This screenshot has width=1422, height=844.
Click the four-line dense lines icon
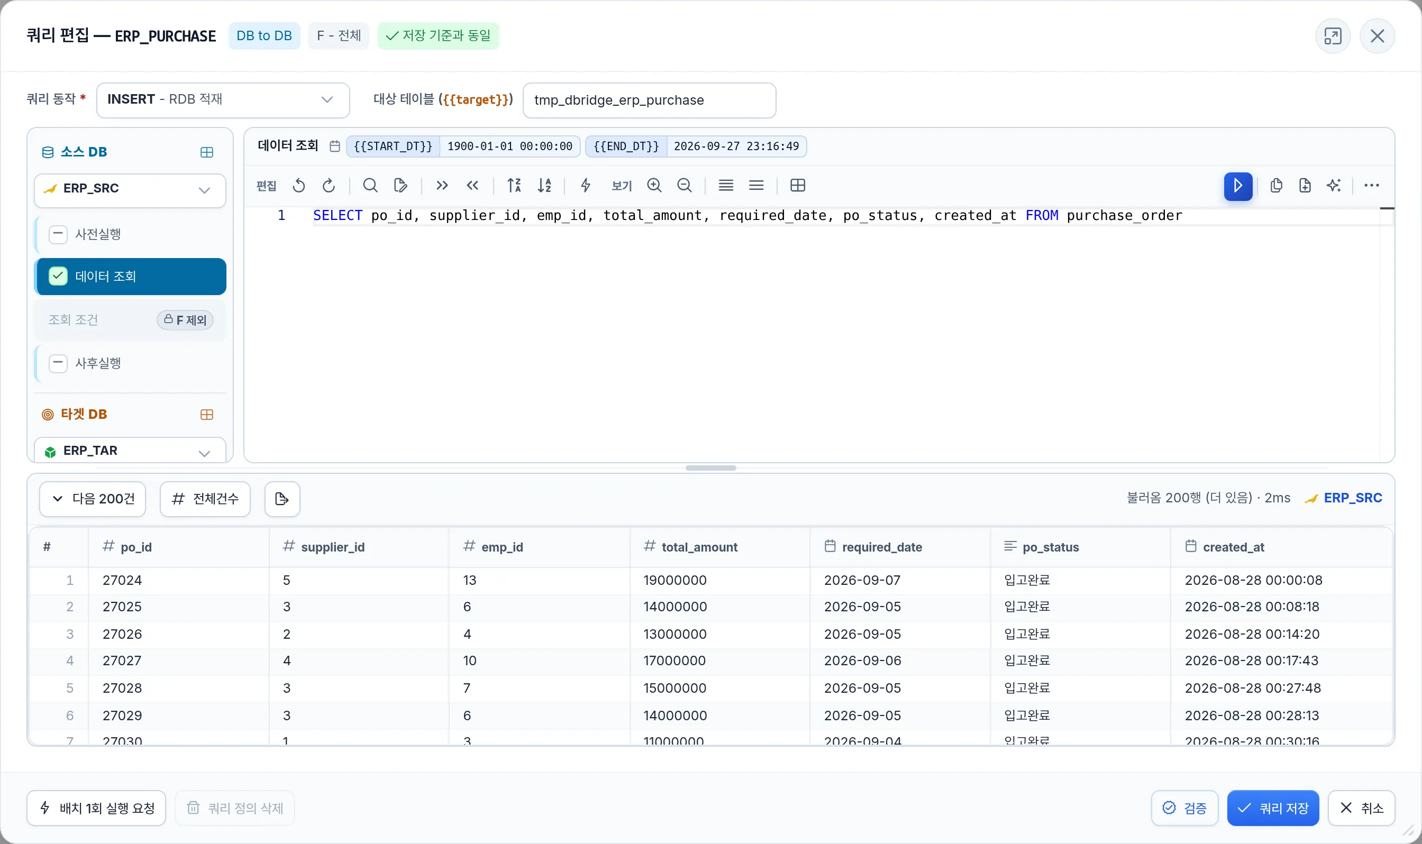[726, 186]
